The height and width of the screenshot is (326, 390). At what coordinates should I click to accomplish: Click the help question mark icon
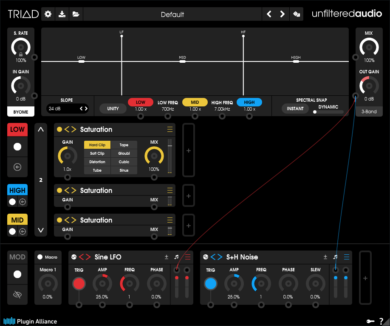point(382,321)
